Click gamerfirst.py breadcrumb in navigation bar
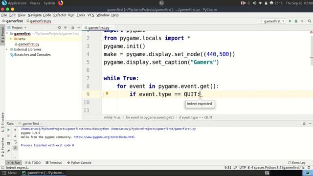Screen dimensions: 313x176 pyautogui.click(x=39, y=21)
